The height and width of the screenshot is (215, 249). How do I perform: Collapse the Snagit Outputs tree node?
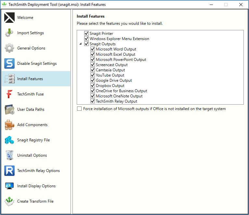pos(81,44)
